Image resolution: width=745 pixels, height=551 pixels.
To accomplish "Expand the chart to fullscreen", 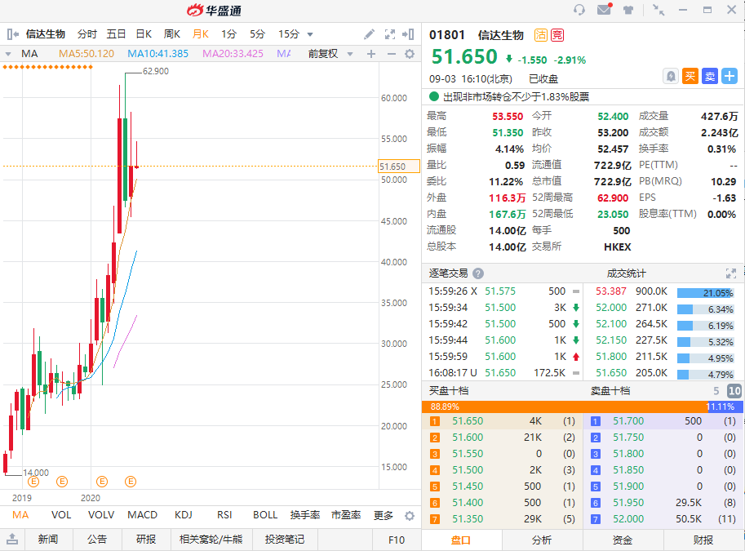I will click(x=390, y=34).
